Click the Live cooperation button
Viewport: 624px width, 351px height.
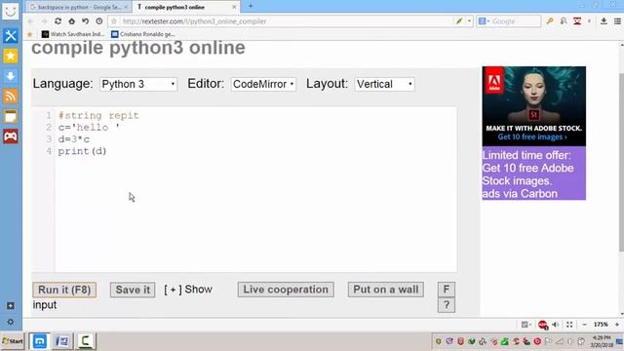click(286, 290)
